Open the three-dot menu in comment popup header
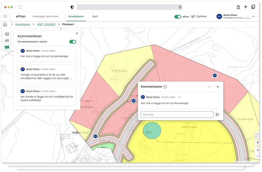 pyautogui.click(x=209, y=87)
